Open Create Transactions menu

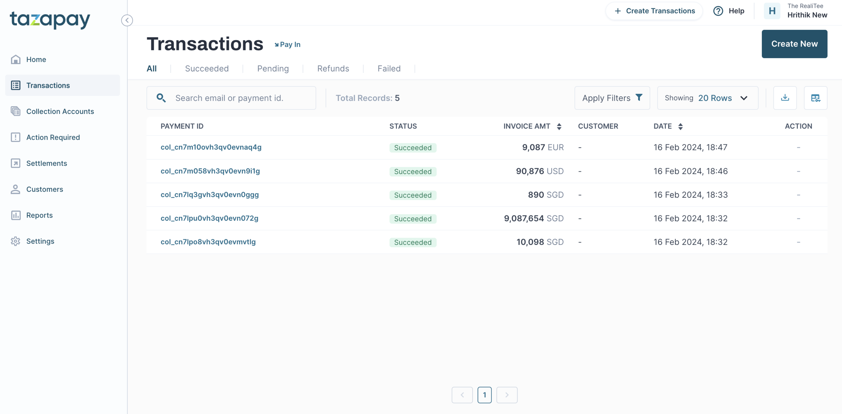(x=653, y=11)
